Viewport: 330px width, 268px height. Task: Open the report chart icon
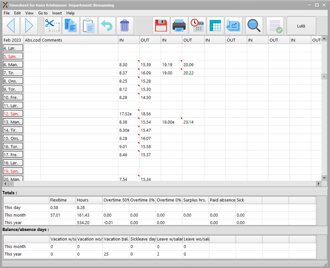(x=233, y=26)
